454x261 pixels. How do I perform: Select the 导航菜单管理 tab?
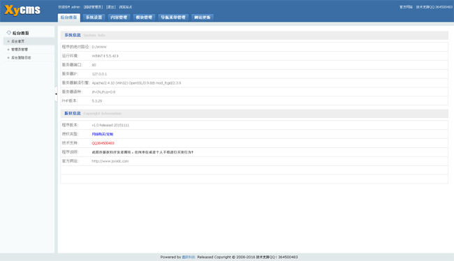coord(173,17)
